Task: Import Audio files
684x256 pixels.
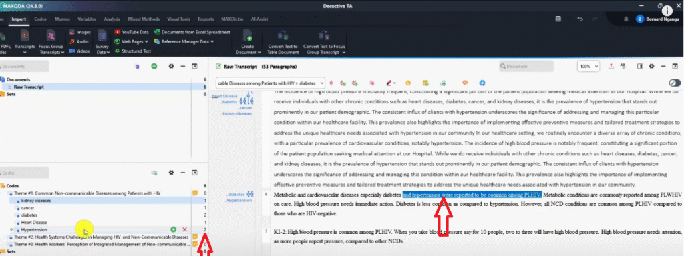Action: click(79, 42)
